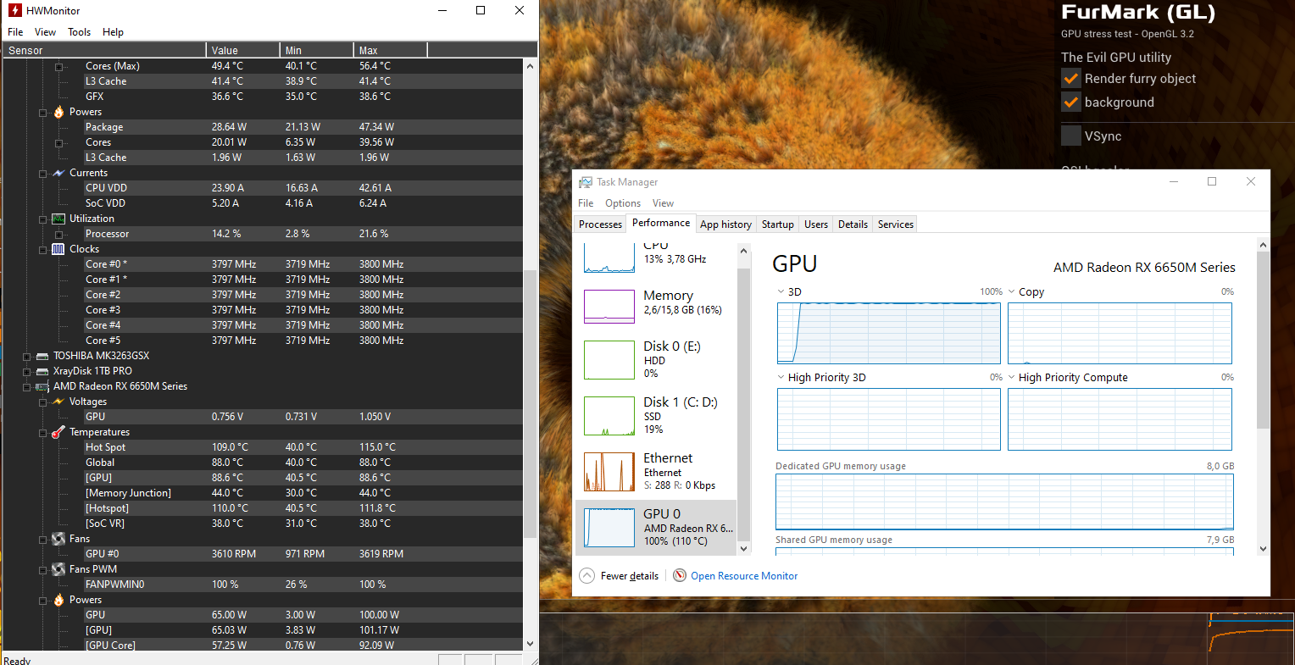Screen dimensions: 1295x665
Task: Click the scroll down arrow of the Task Manager sidebar
Action: [744, 548]
